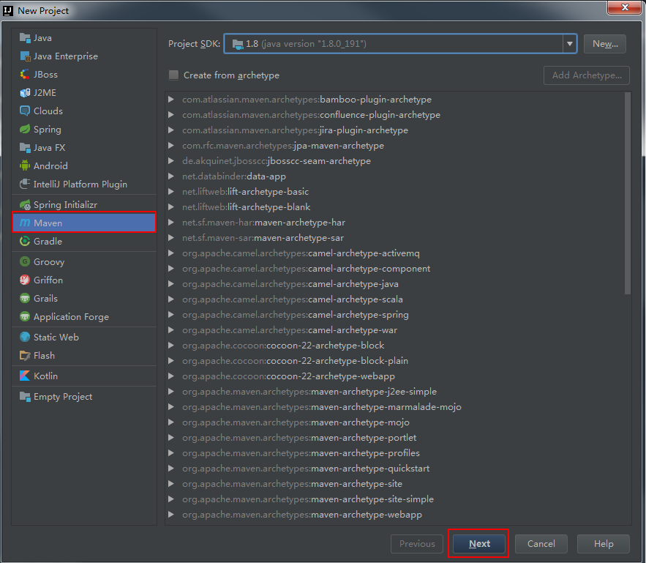The image size is (646, 563).
Task: Select the Android robot icon
Action: (25, 165)
